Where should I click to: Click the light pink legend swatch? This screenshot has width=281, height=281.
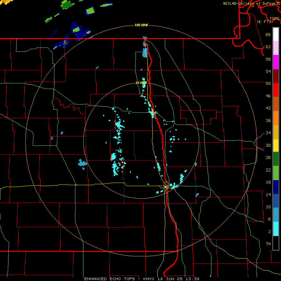[276, 48]
